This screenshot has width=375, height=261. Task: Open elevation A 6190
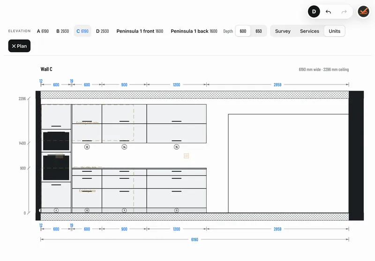43,31
